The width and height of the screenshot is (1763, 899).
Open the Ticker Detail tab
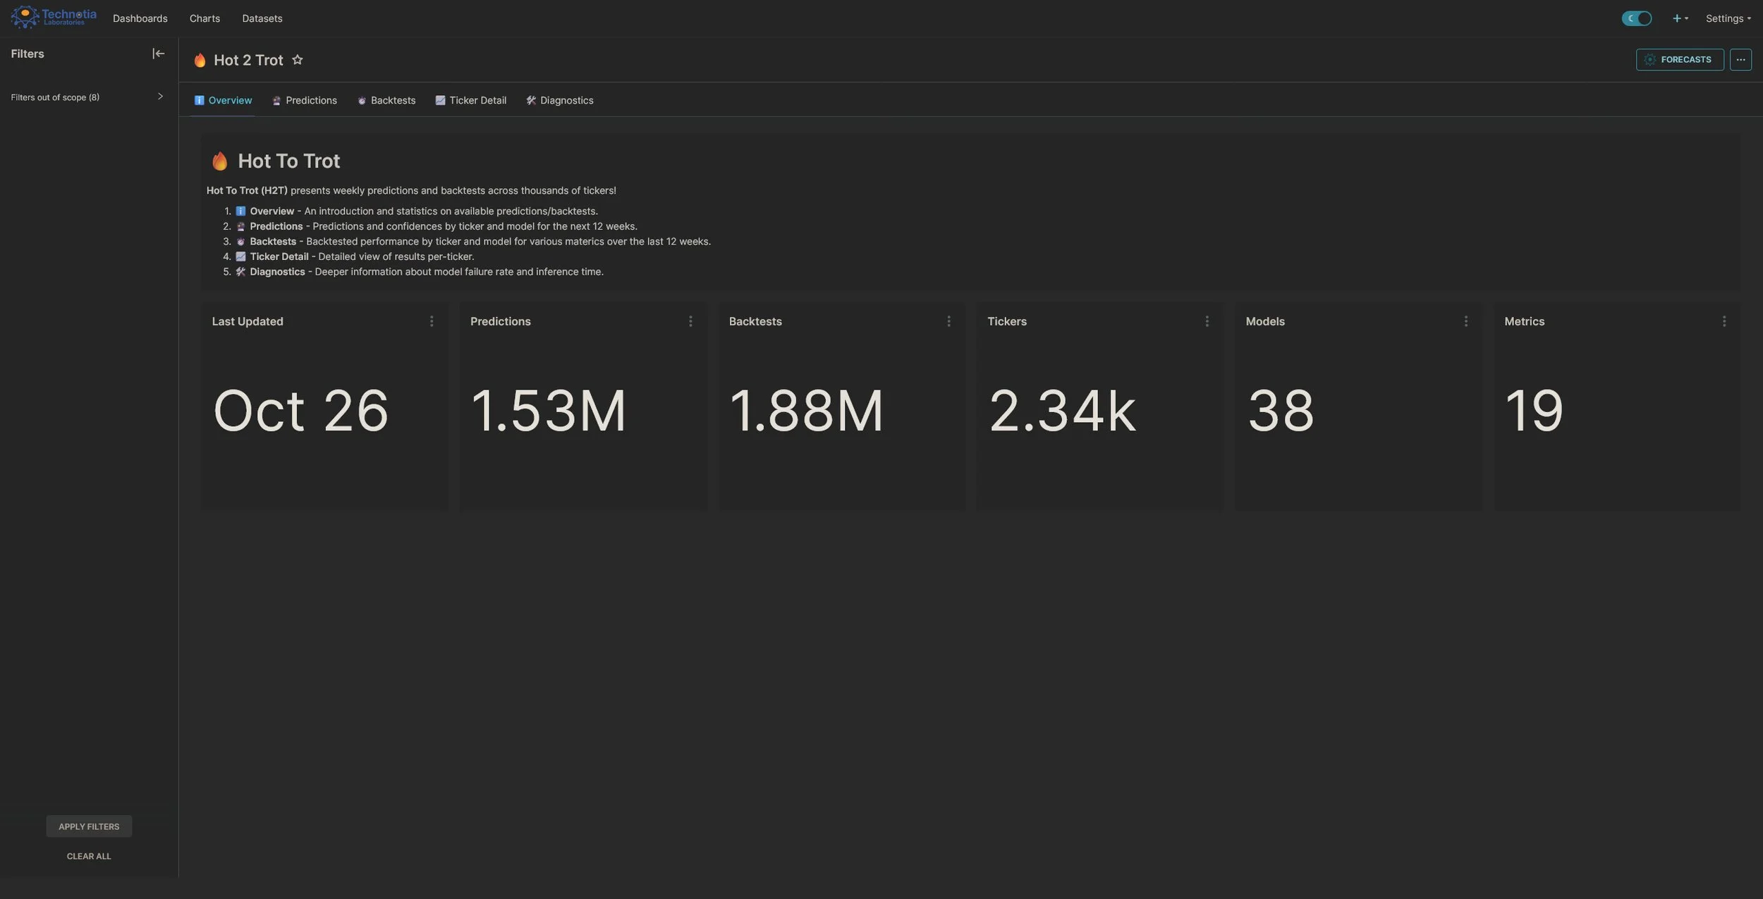click(x=471, y=100)
